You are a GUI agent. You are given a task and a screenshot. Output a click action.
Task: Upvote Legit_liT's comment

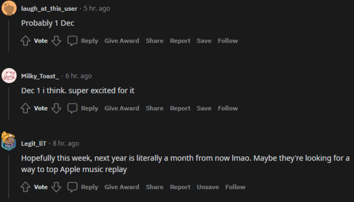pos(25,187)
